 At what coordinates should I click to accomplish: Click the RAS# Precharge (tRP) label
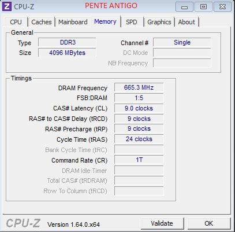click(x=76, y=129)
